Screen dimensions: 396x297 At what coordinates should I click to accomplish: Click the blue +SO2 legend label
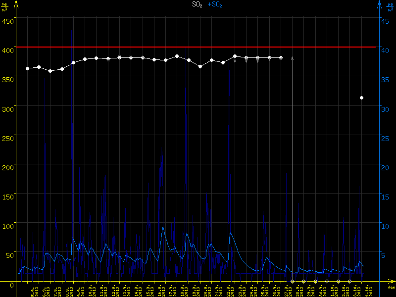click(215, 4)
